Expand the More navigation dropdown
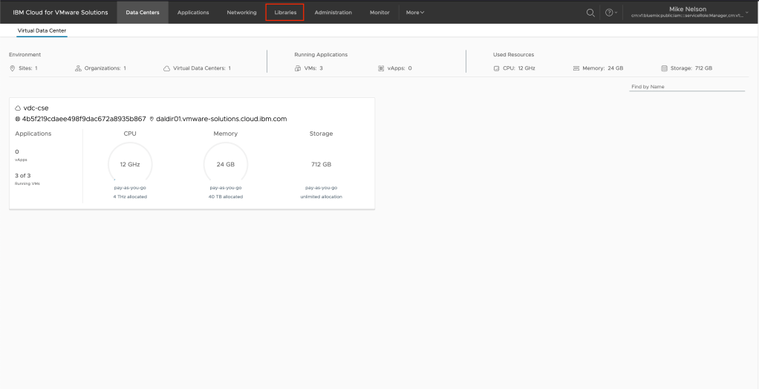759x389 pixels. (415, 13)
